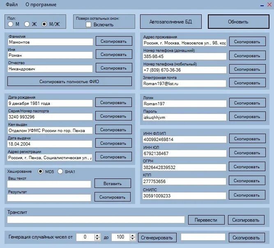The height and width of the screenshot is (248, 274).
Task: Copy the Имя field value
Action: point(114,54)
